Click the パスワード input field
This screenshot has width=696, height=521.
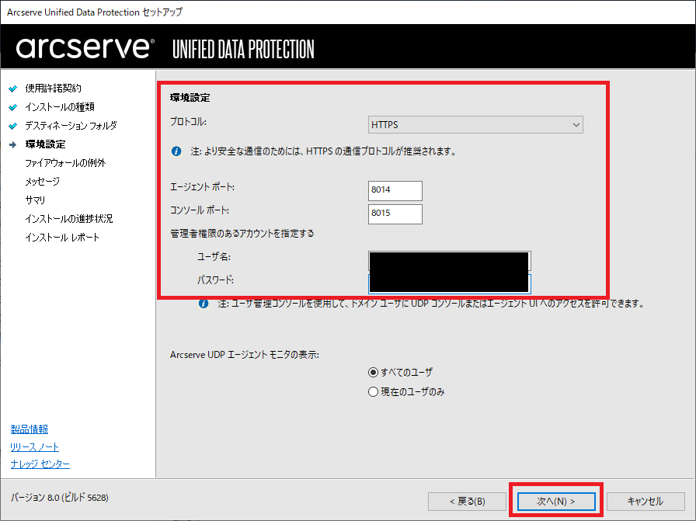(449, 284)
